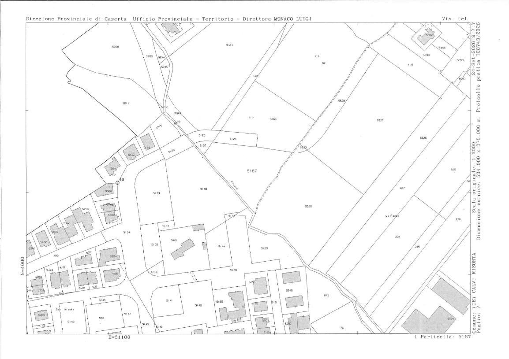
Task: Click parcel 5139 label
Action: tap(264, 248)
